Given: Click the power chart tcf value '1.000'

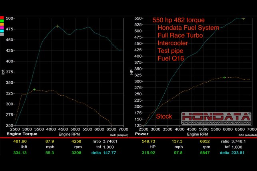Looking at the screenshot, I should pyautogui.click(x=237, y=147).
